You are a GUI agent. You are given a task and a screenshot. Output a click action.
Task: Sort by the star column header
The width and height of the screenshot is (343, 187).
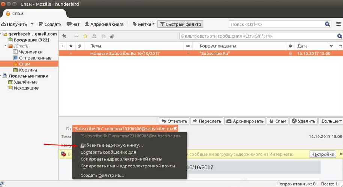71,46
